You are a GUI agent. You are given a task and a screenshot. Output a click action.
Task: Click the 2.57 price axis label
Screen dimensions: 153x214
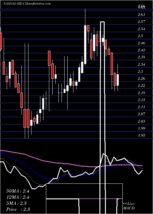coord(141,22)
